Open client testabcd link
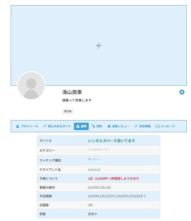 point(94,170)
